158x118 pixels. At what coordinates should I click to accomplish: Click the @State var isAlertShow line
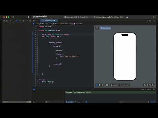[x=56, y=34]
